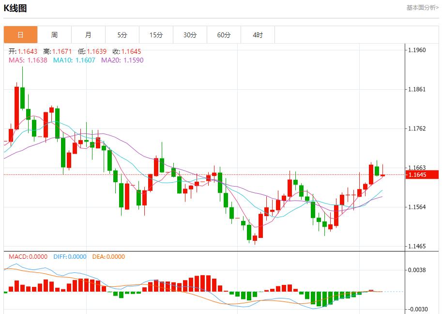
Task: Switch to the 5分 interval tab
Action: (122, 35)
